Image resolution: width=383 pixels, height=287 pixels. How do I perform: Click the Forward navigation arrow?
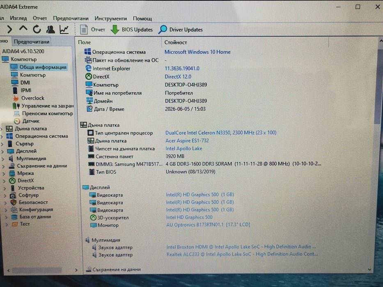pos(9,30)
